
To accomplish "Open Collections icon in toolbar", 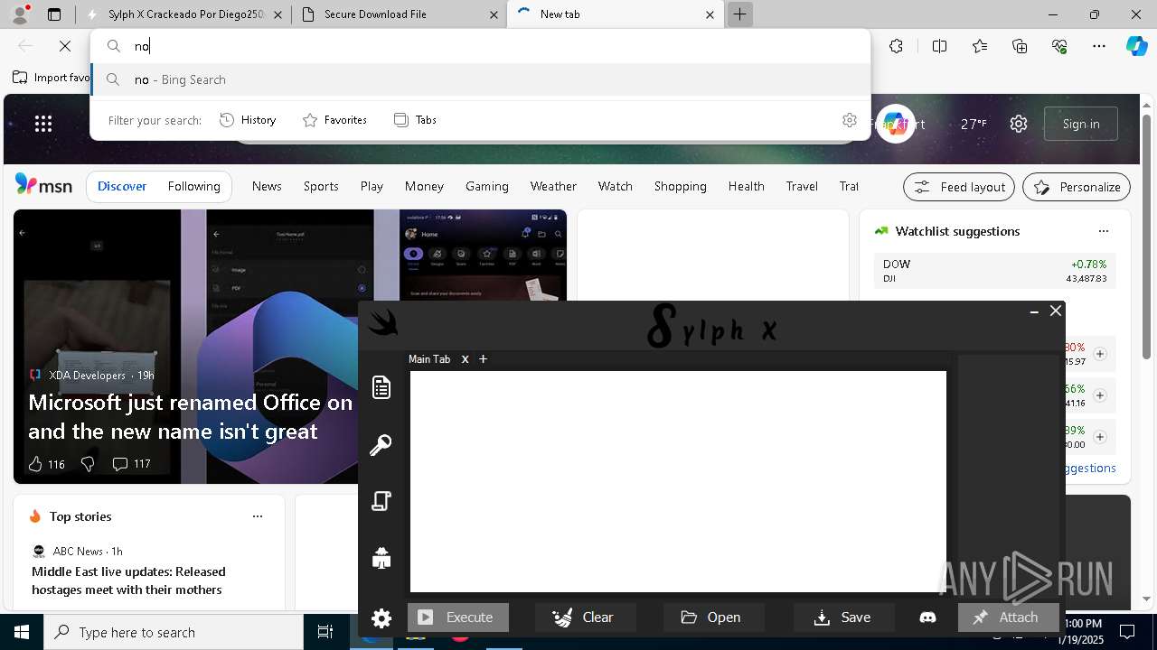I will click(1020, 46).
